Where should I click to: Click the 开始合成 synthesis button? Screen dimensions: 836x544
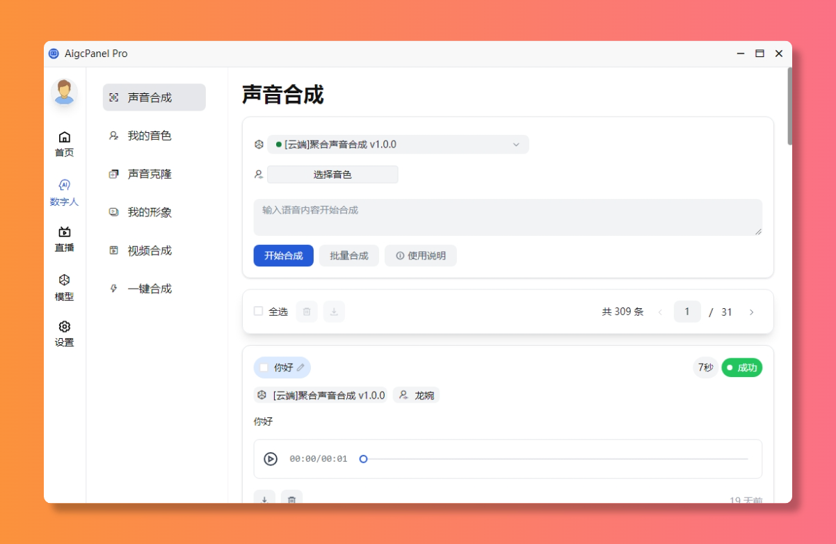[x=283, y=255]
